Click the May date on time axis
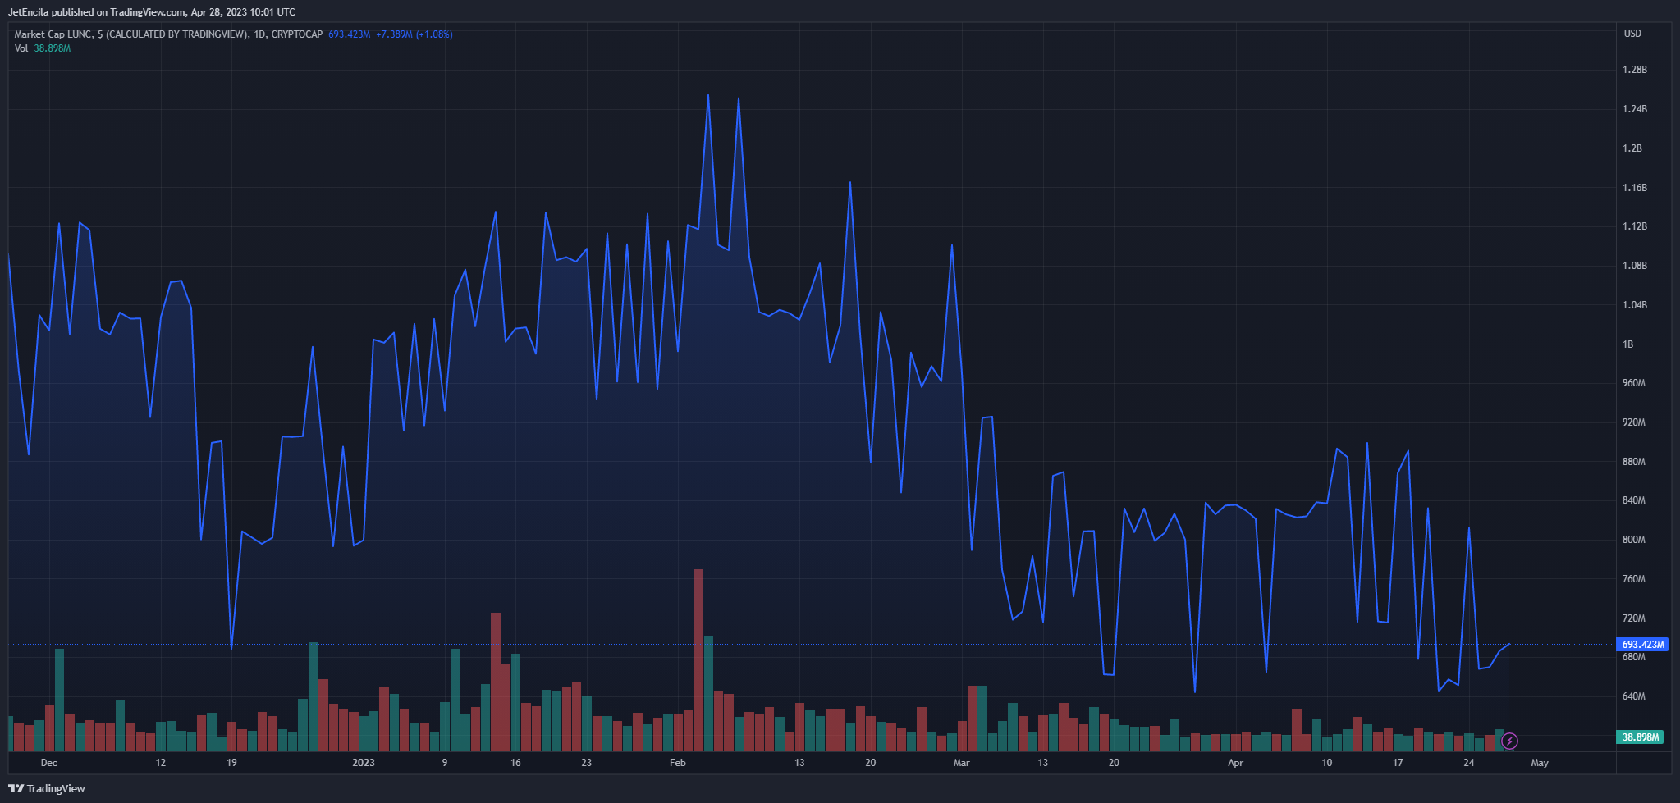The height and width of the screenshot is (803, 1680). click(1540, 763)
